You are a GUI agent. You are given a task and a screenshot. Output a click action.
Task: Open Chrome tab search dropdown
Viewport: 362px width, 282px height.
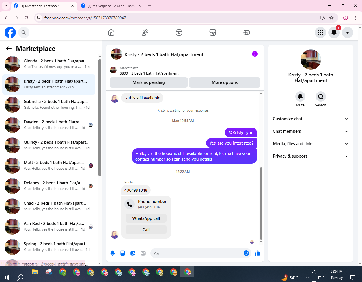6,6
